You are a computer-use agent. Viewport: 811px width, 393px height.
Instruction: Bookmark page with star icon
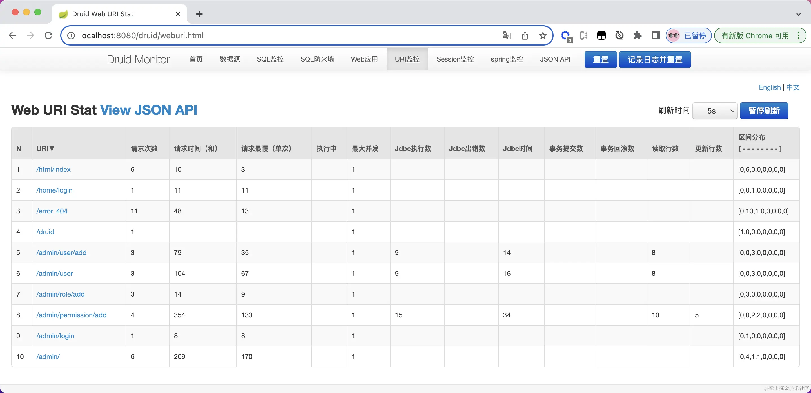click(542, 35)
